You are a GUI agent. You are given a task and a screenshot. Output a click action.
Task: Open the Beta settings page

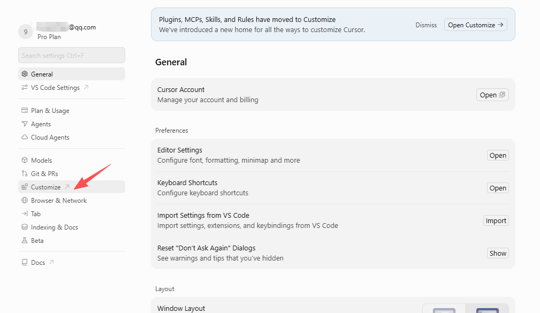pos(72,240)
